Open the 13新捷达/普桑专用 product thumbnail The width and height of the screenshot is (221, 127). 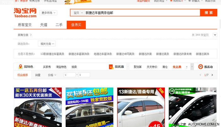pyautogui.click(x=141, y=107)
